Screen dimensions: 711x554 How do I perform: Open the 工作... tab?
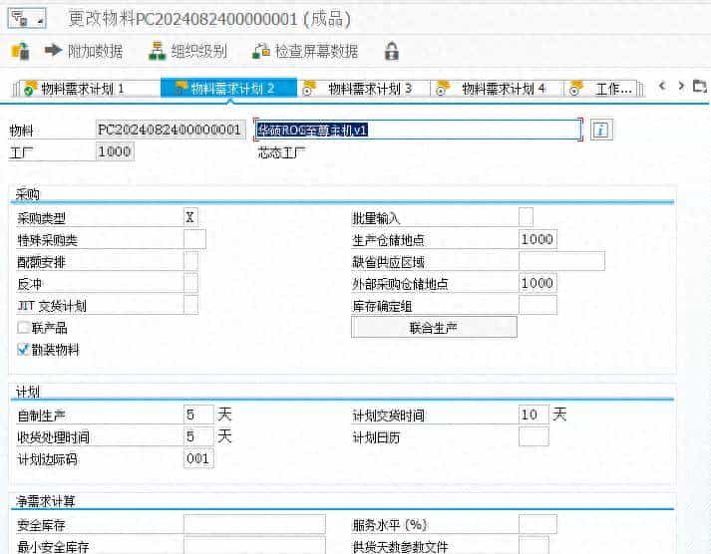pos(601,89)
